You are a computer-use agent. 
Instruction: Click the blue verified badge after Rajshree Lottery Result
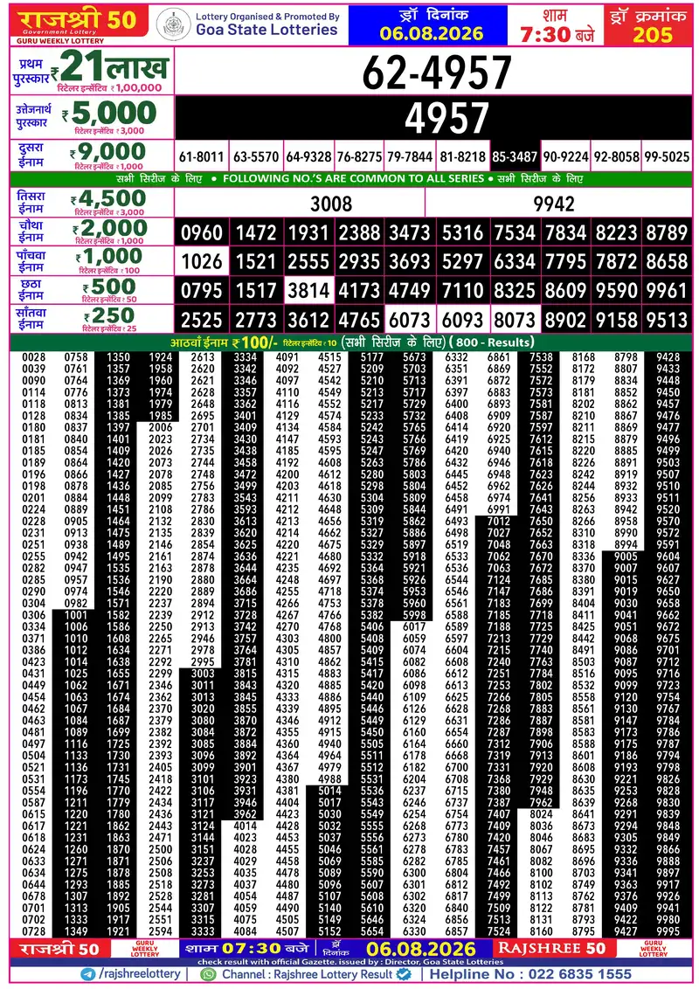[x=404, y=974]
